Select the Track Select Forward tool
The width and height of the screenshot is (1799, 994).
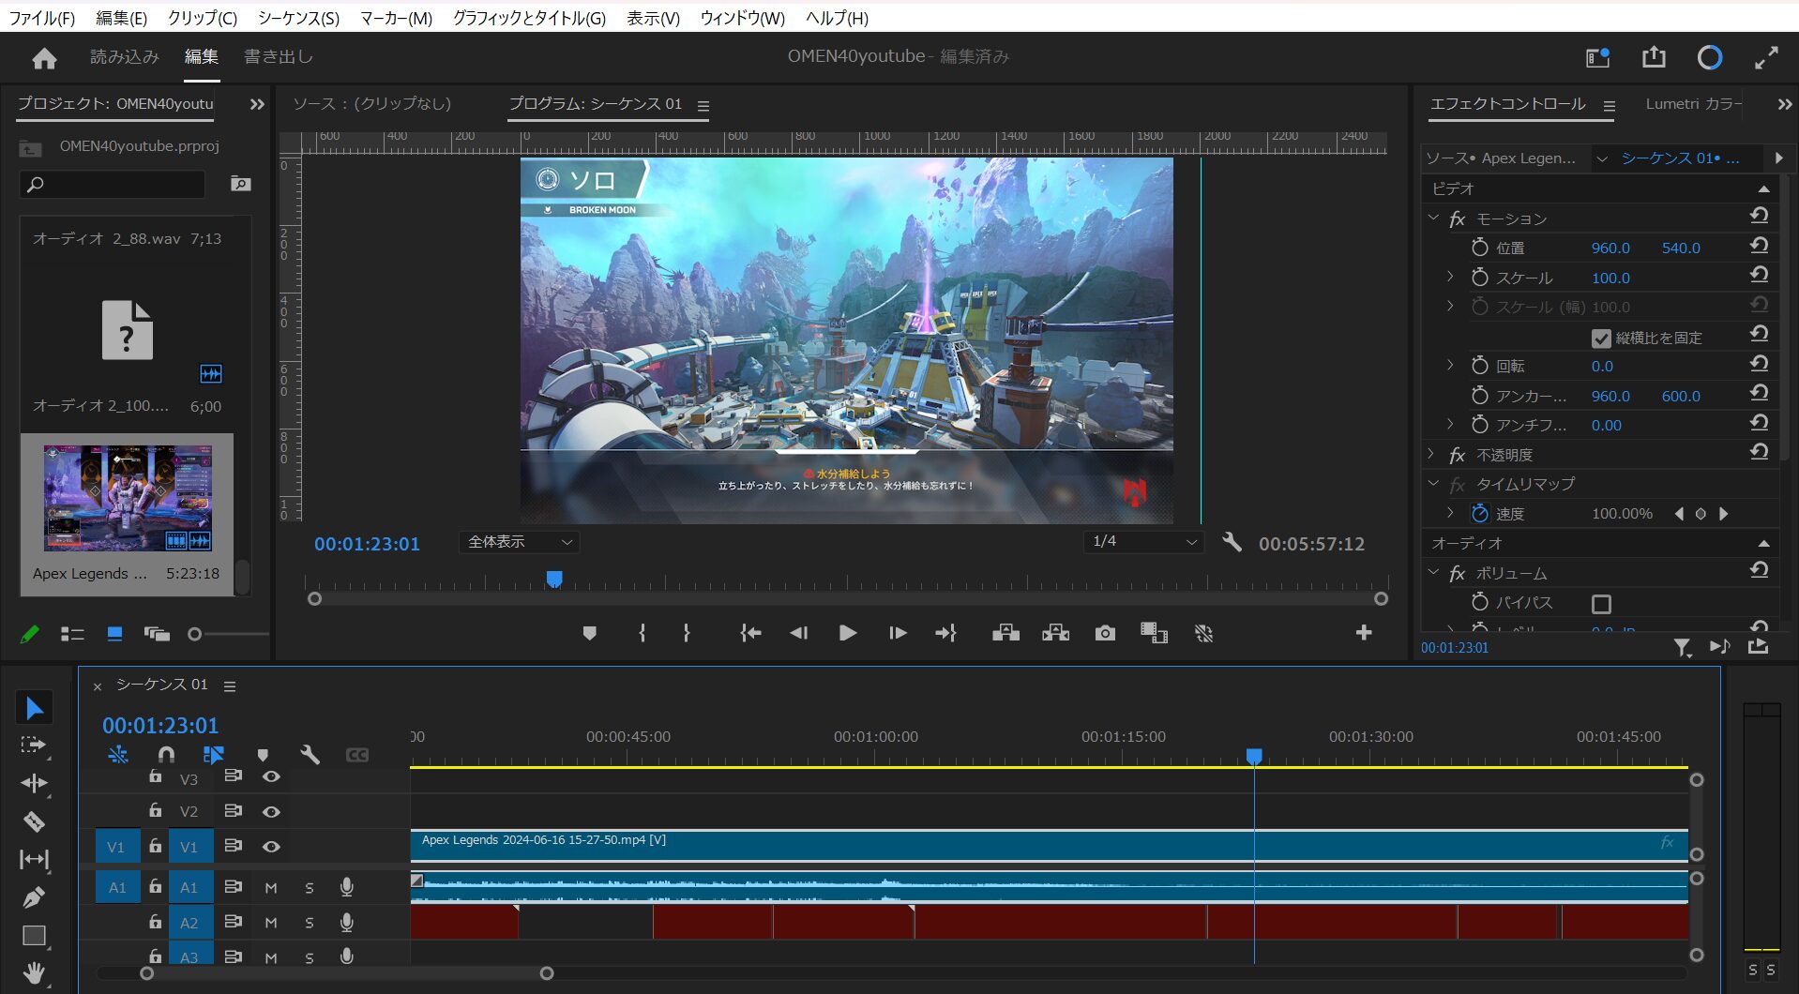click(x=34, y=745)
